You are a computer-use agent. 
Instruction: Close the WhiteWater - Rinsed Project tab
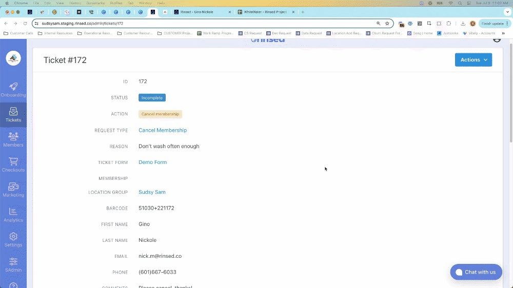pyautogui.click(x=293, y=12)
